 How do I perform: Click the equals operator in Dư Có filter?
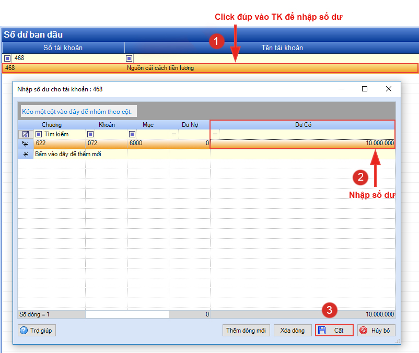coord(215,134)
